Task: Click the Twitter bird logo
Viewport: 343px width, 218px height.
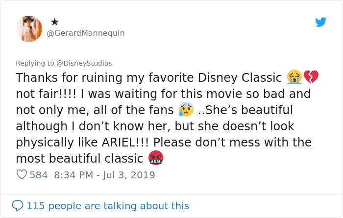Action: [x=321, y=22]
